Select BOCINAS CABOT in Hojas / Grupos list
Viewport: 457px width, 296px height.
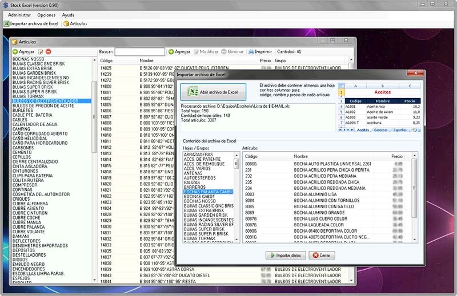pos(199,196)
